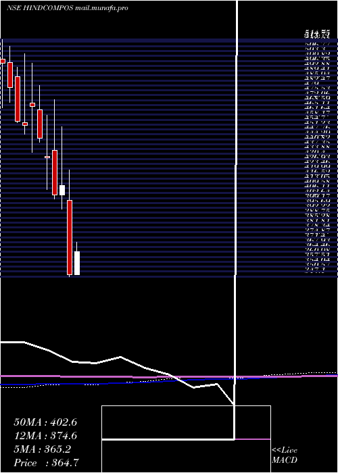Image resolution: width=338 pixels, height=473 pixels.
Task: Click the 5MA : 365.2 value
Action: coord(42,449)
